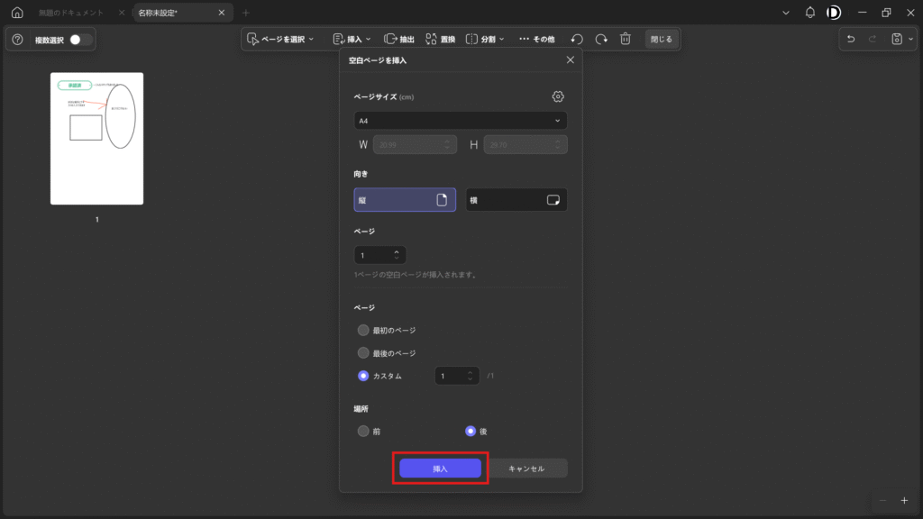Click the home icon in tab bar

click(x=16, y=13)
